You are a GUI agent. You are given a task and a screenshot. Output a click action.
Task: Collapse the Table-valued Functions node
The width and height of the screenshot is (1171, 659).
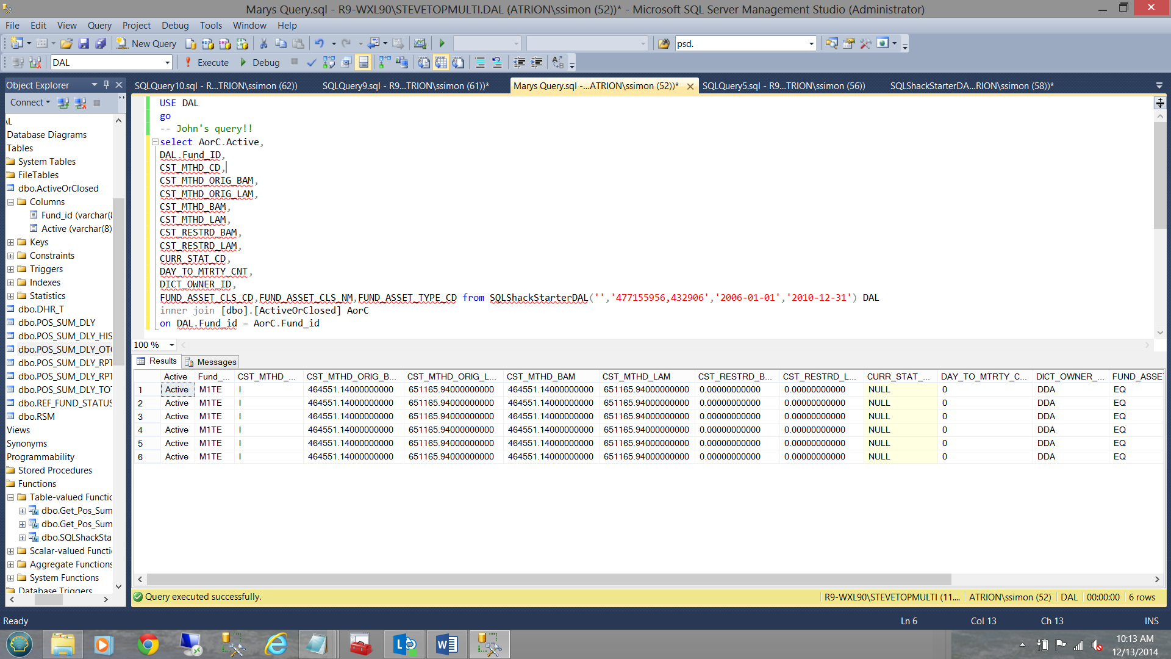point(10,497)
